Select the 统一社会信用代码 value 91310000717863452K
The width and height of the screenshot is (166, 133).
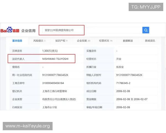pyautogui.click(x=55, y=75)
